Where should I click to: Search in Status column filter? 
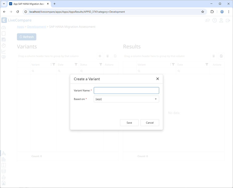(x=91, y=71)
